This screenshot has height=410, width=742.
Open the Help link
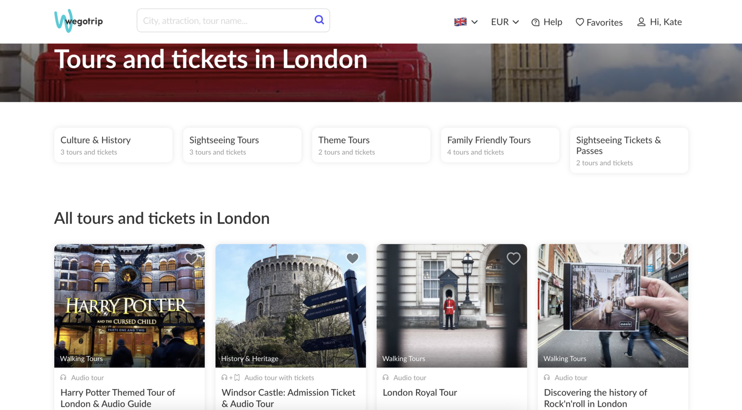(547, 22)
